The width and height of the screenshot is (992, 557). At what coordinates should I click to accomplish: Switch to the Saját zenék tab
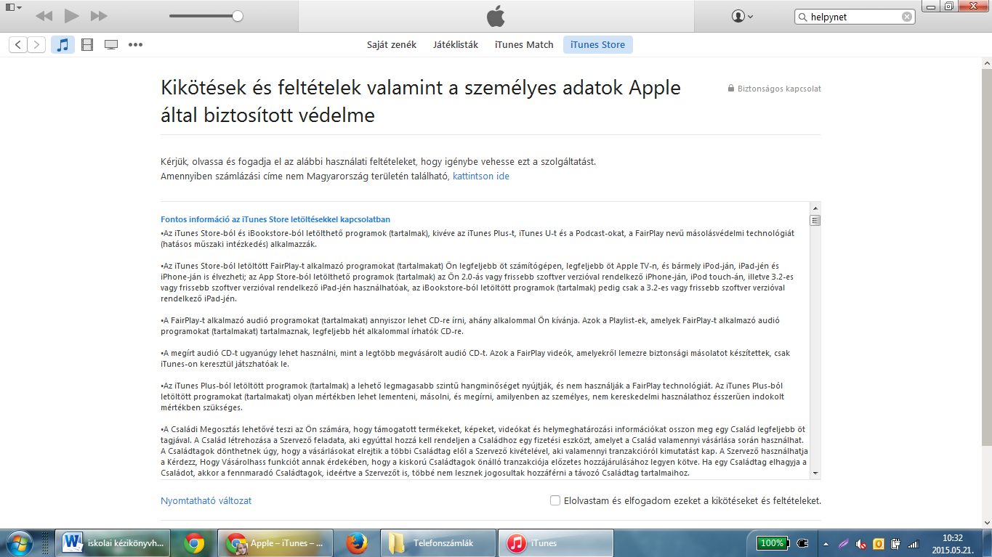pos(392,44)
